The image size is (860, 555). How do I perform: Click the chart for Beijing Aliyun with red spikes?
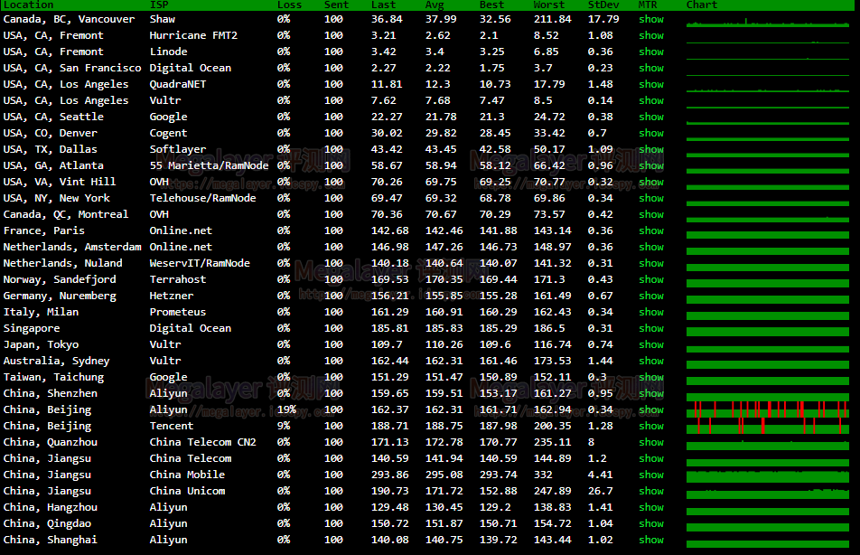pos(768,409)
